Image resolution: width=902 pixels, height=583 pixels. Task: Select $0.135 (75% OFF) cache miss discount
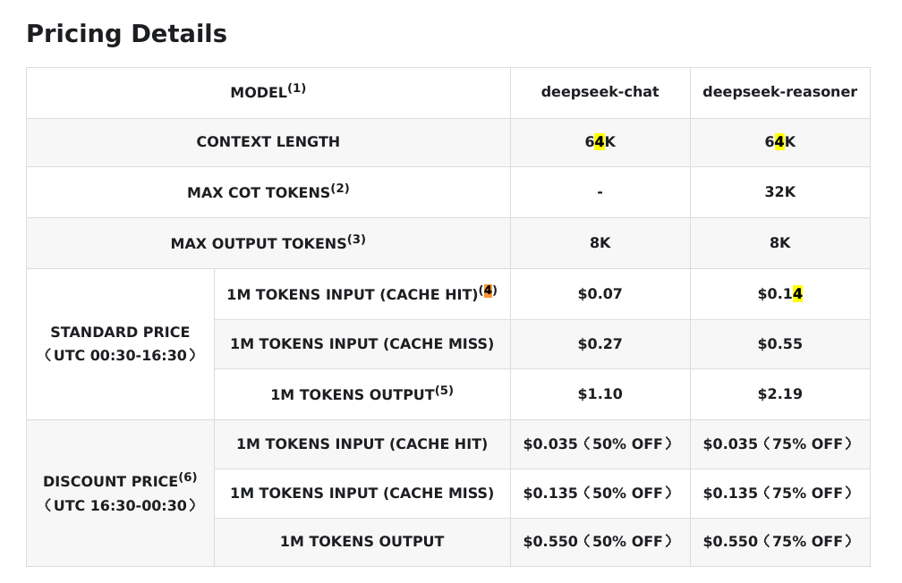pyautogui.click(x=779, y=494)
